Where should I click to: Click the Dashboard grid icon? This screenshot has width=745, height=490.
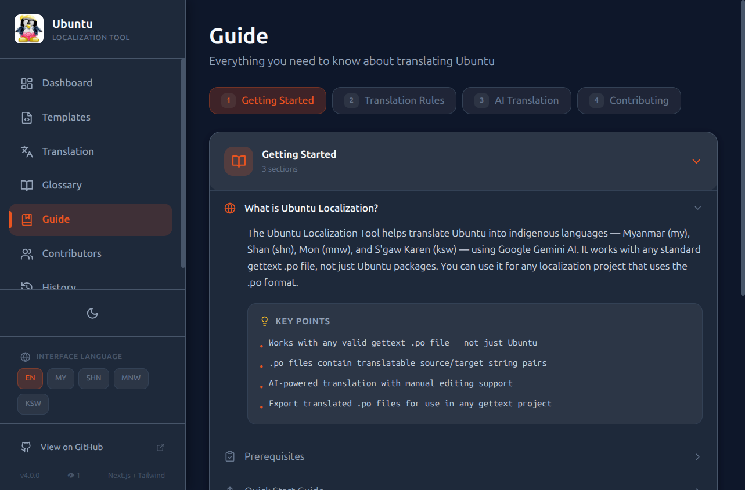click(x=27, y=84)
